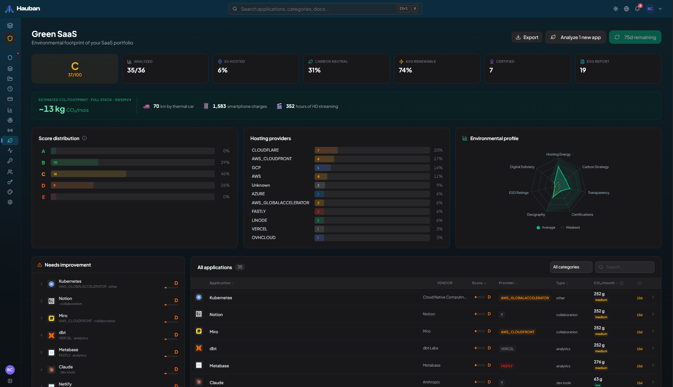Viewport: 673px width, 387px height.
Task: Click Analyze 1 new app button
Action: coord(576,37)
